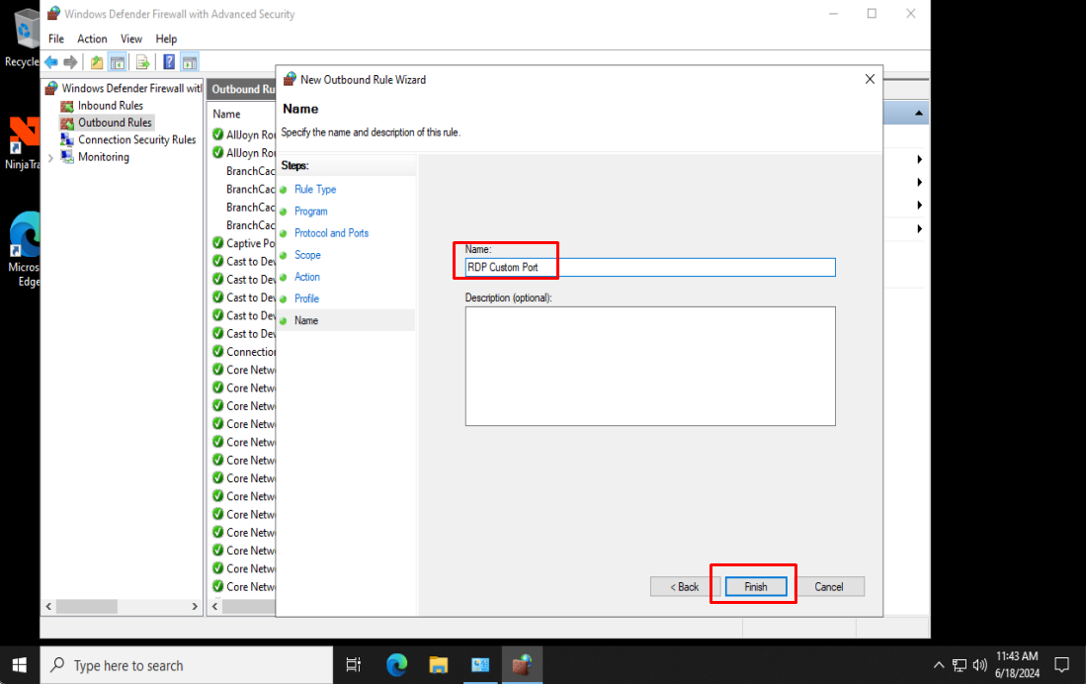Go to Profile wizard step

coord(306,299)
